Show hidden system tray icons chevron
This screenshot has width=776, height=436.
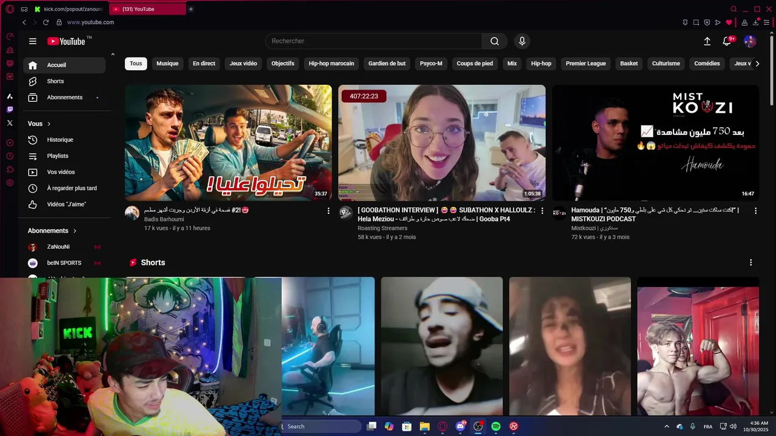667,426
